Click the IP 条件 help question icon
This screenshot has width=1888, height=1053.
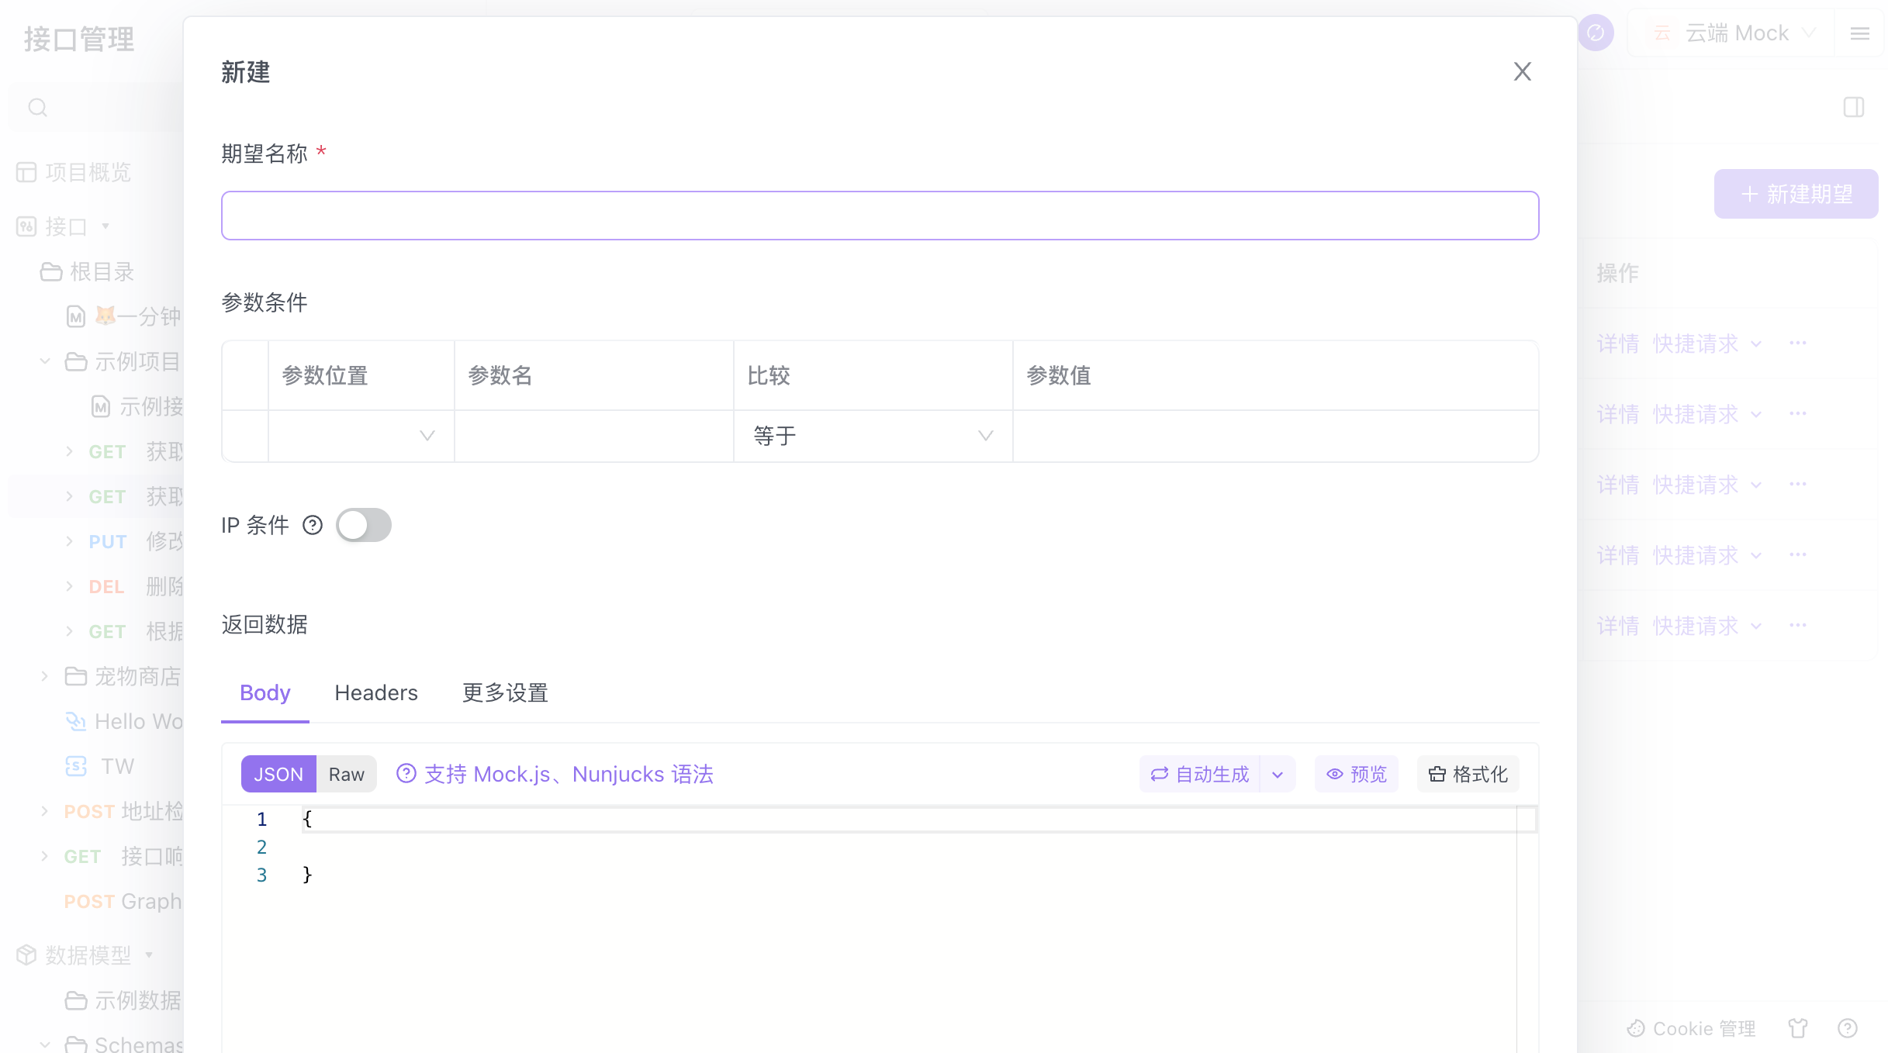point(313,526)
